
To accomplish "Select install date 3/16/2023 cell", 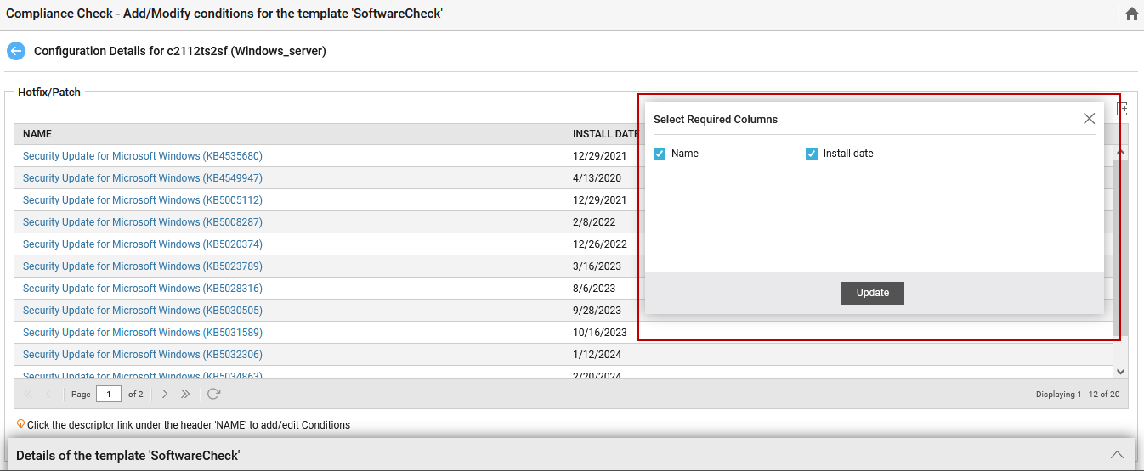I will pyautogui.click(x=597, y=266).
